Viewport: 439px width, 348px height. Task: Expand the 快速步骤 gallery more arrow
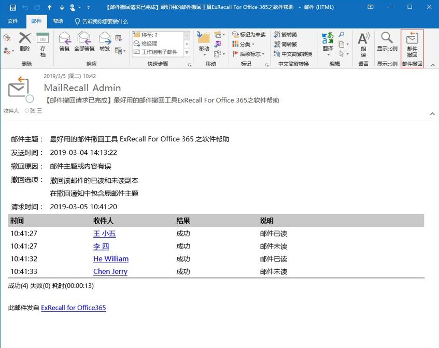[x=187, y=53]
